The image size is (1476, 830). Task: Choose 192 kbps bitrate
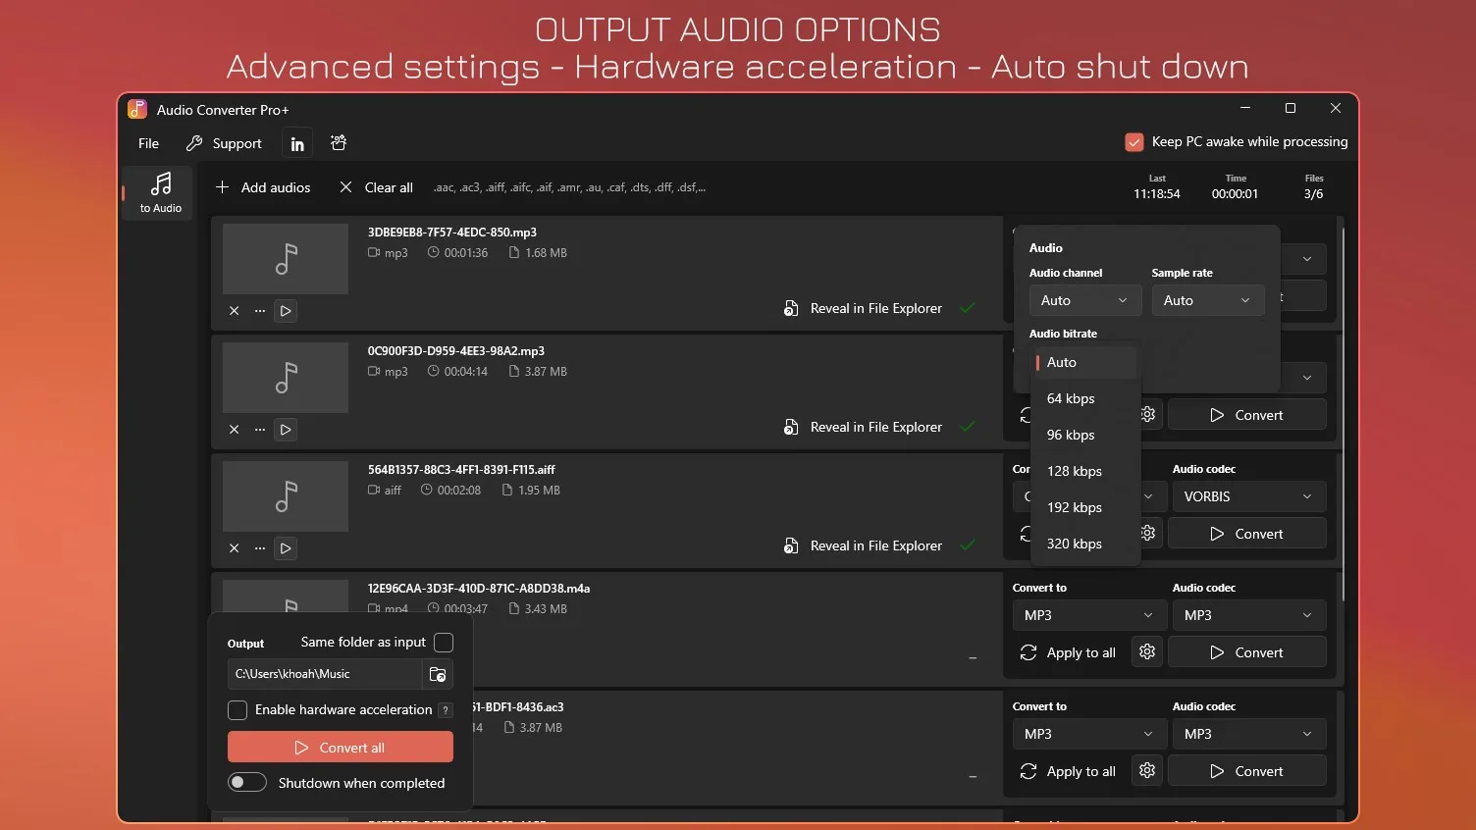pyautogui.click(x=1085, y=507)
